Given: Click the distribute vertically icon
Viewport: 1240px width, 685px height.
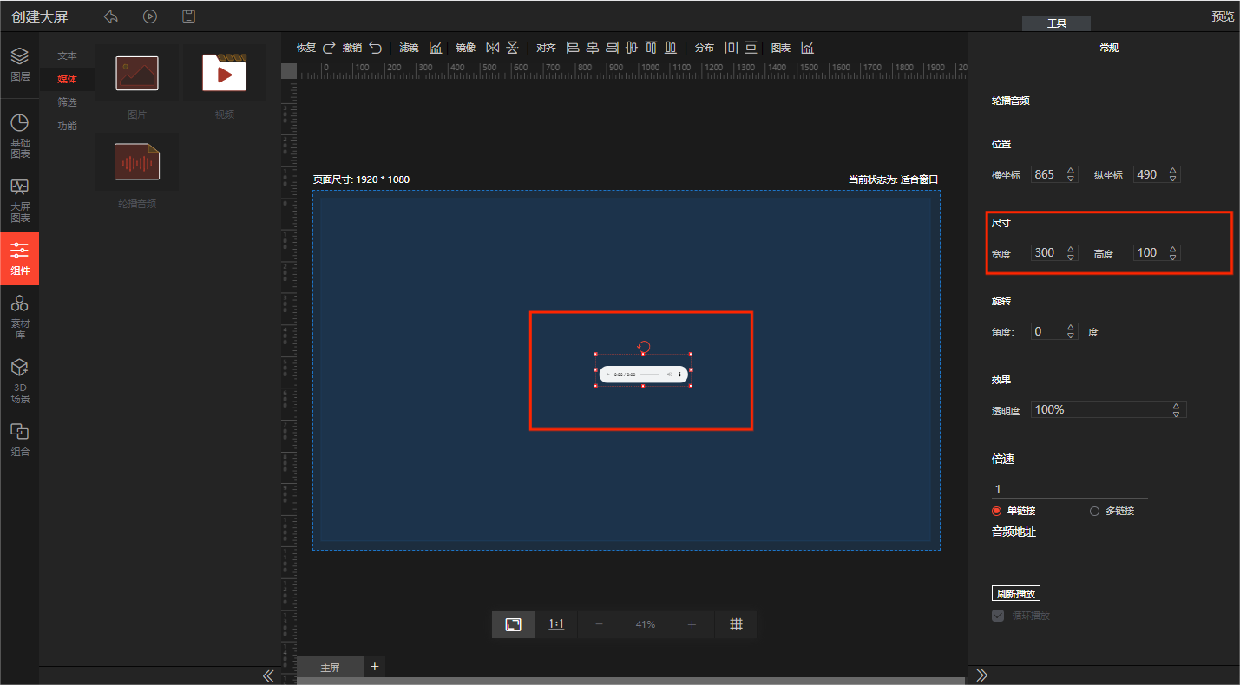Looking at the screenshot, I should point(751,48).
